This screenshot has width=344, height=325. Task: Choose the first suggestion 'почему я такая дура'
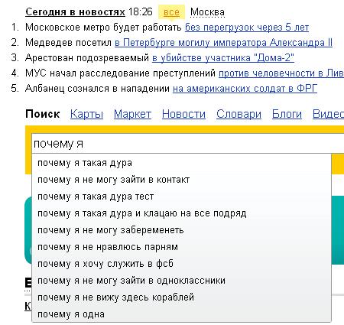point(181,163)
